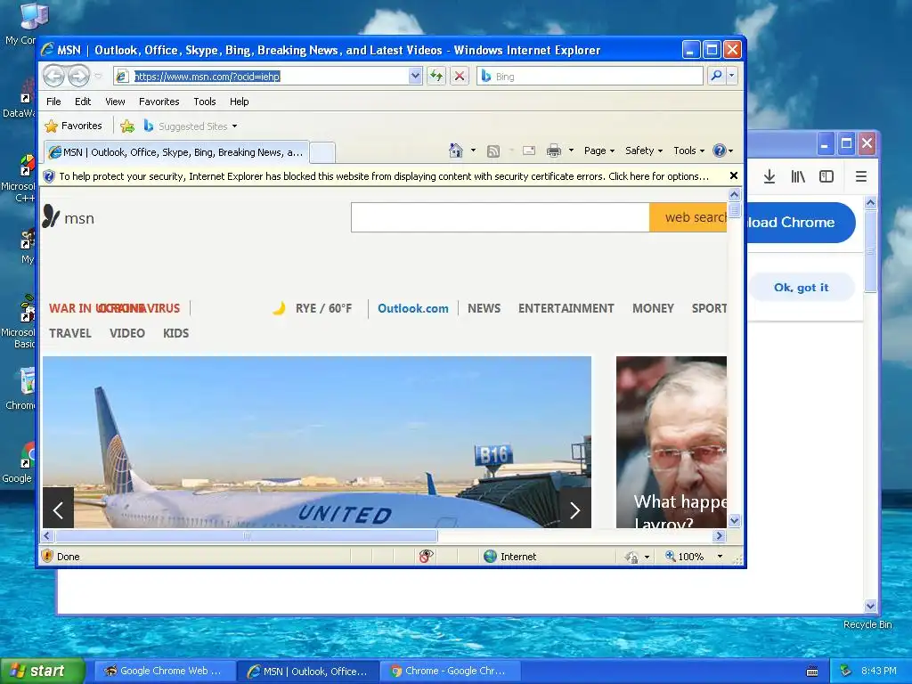The image size is (912, 684).
Task: Click the NEWS navigation link
Action: 484,308
